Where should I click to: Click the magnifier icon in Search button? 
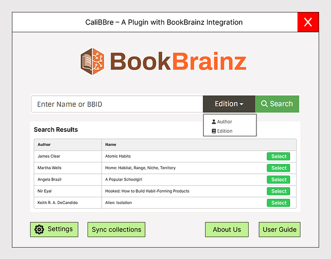(264, 104)
